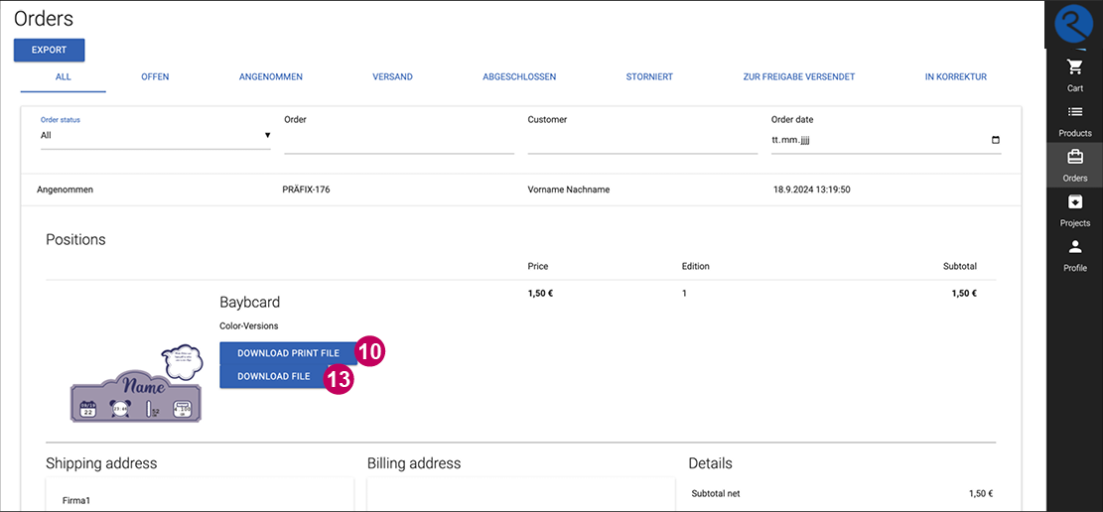
Task: Click the EXPORT button
Action: pos(50,50)
